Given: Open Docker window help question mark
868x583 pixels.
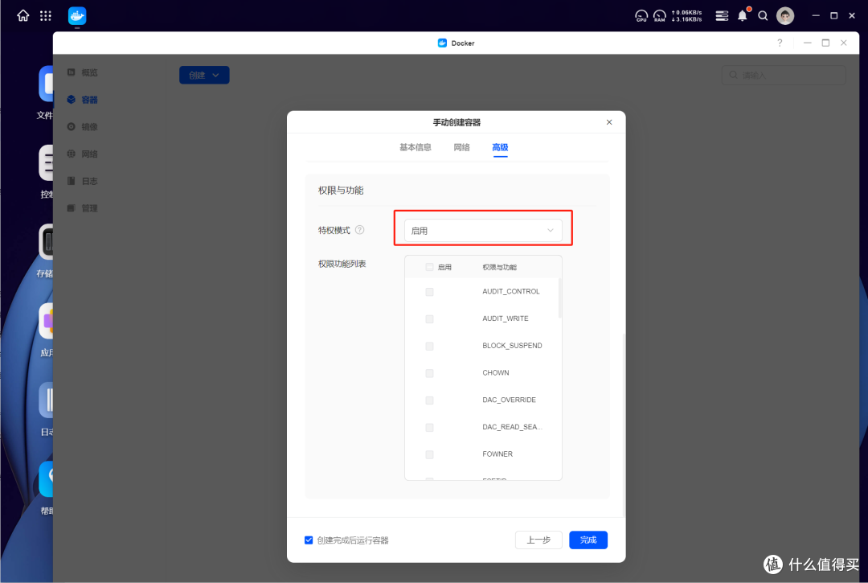Looking at the screenshot, I should click(x=780, y=43).
